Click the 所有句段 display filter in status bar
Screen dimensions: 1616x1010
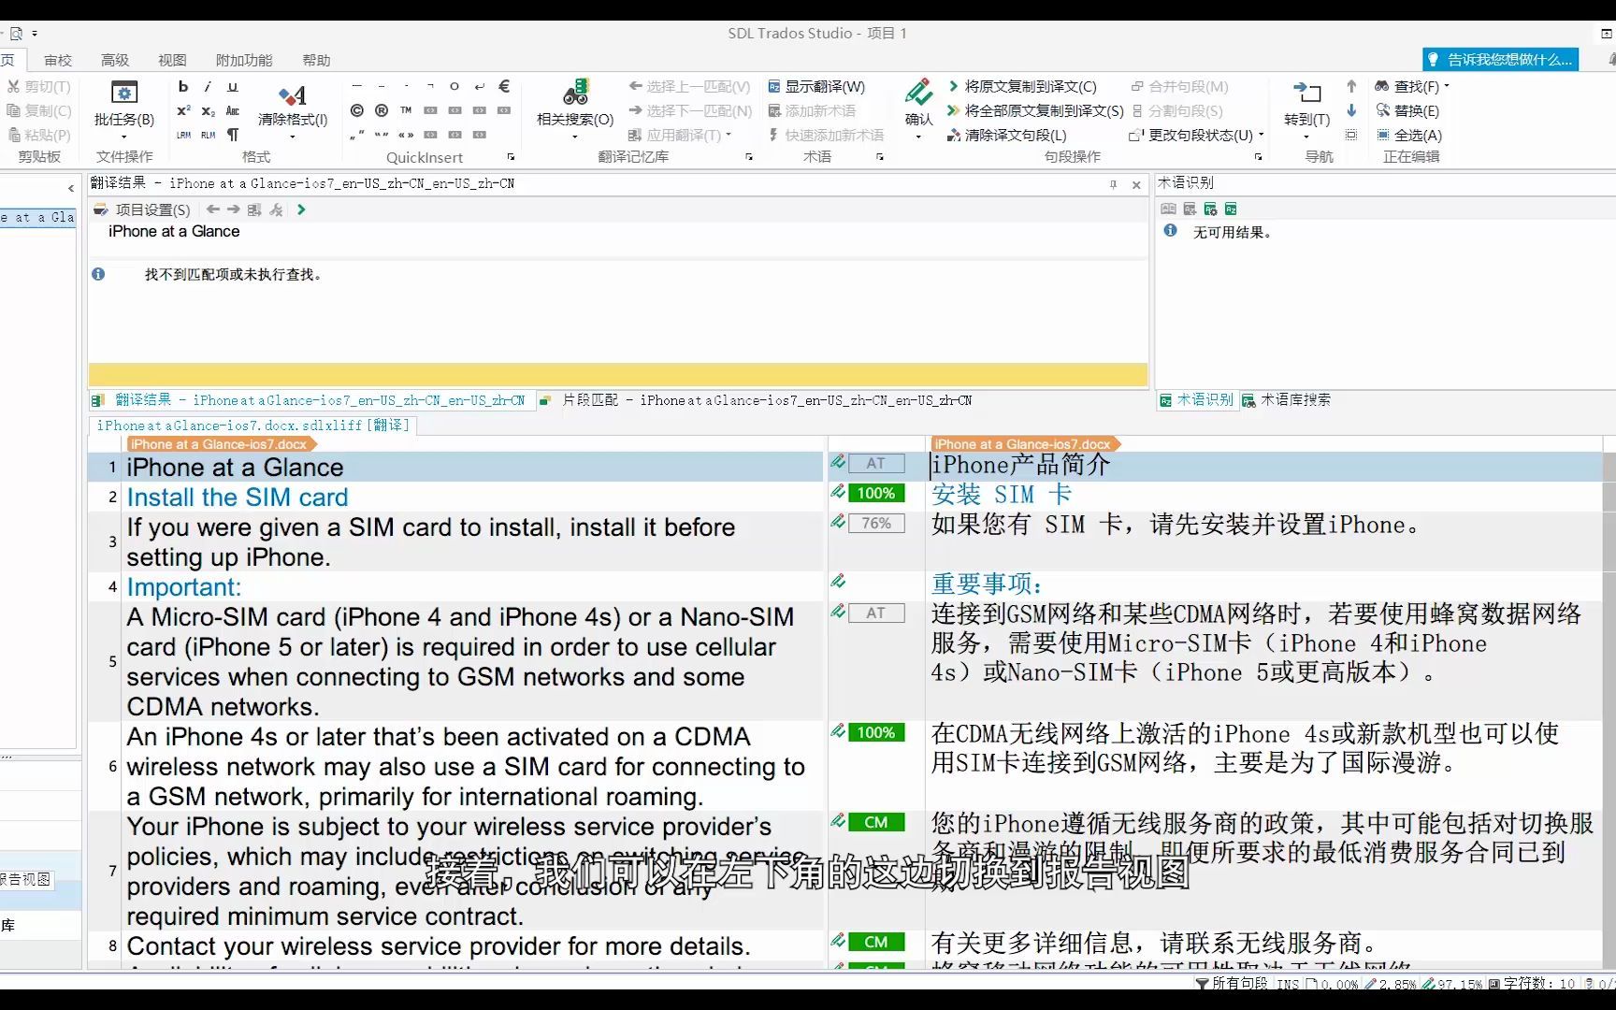click(1232, 983)
